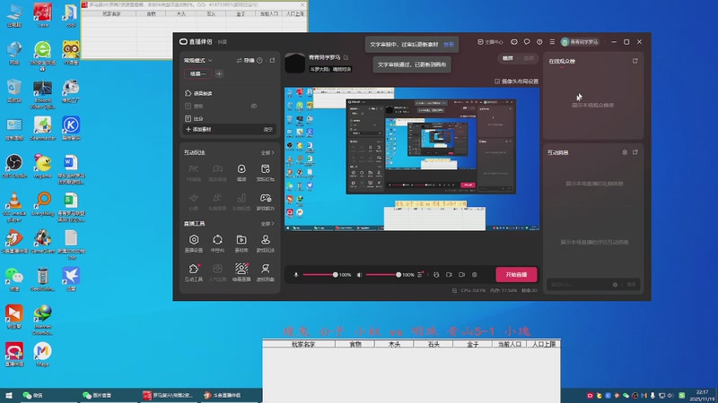
Task: Click the streamer avatar thumbnail
Action: 295,63
